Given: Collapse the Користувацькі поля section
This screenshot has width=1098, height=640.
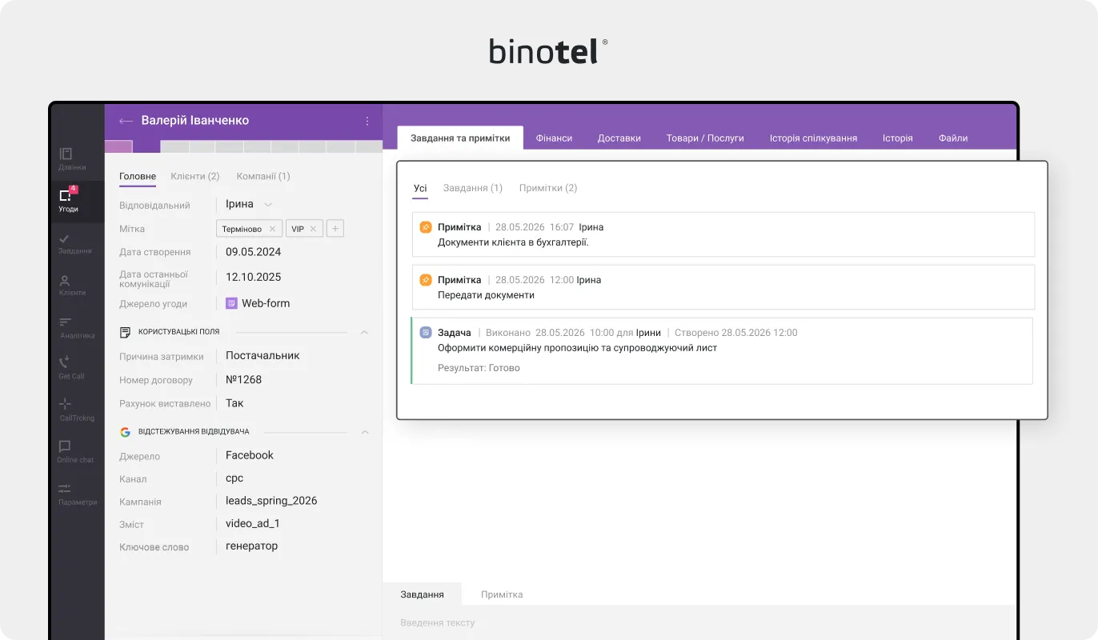Looking at the screenshot, I should pyautogui.click(x=364, y=332).
